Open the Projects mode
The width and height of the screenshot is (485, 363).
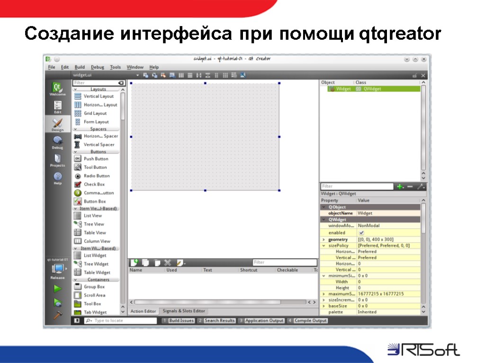pyautogui.click(x=57, y=160)
